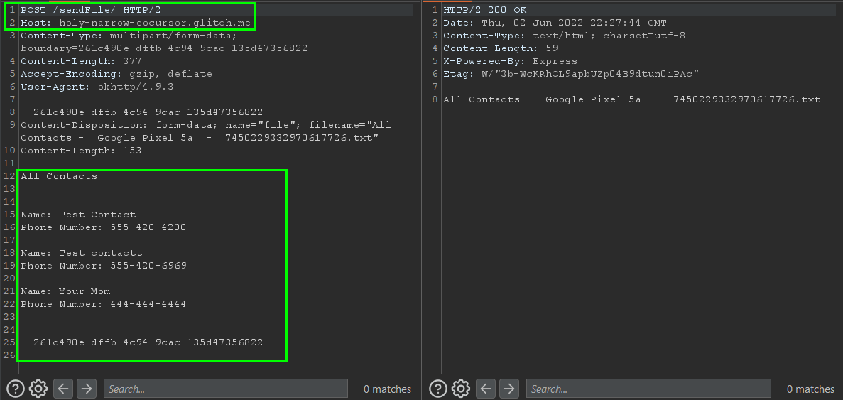Image resolution: width=843 pixels, height=400 pixels.
Task: Go to previous match in response panel
Action: 486,388
